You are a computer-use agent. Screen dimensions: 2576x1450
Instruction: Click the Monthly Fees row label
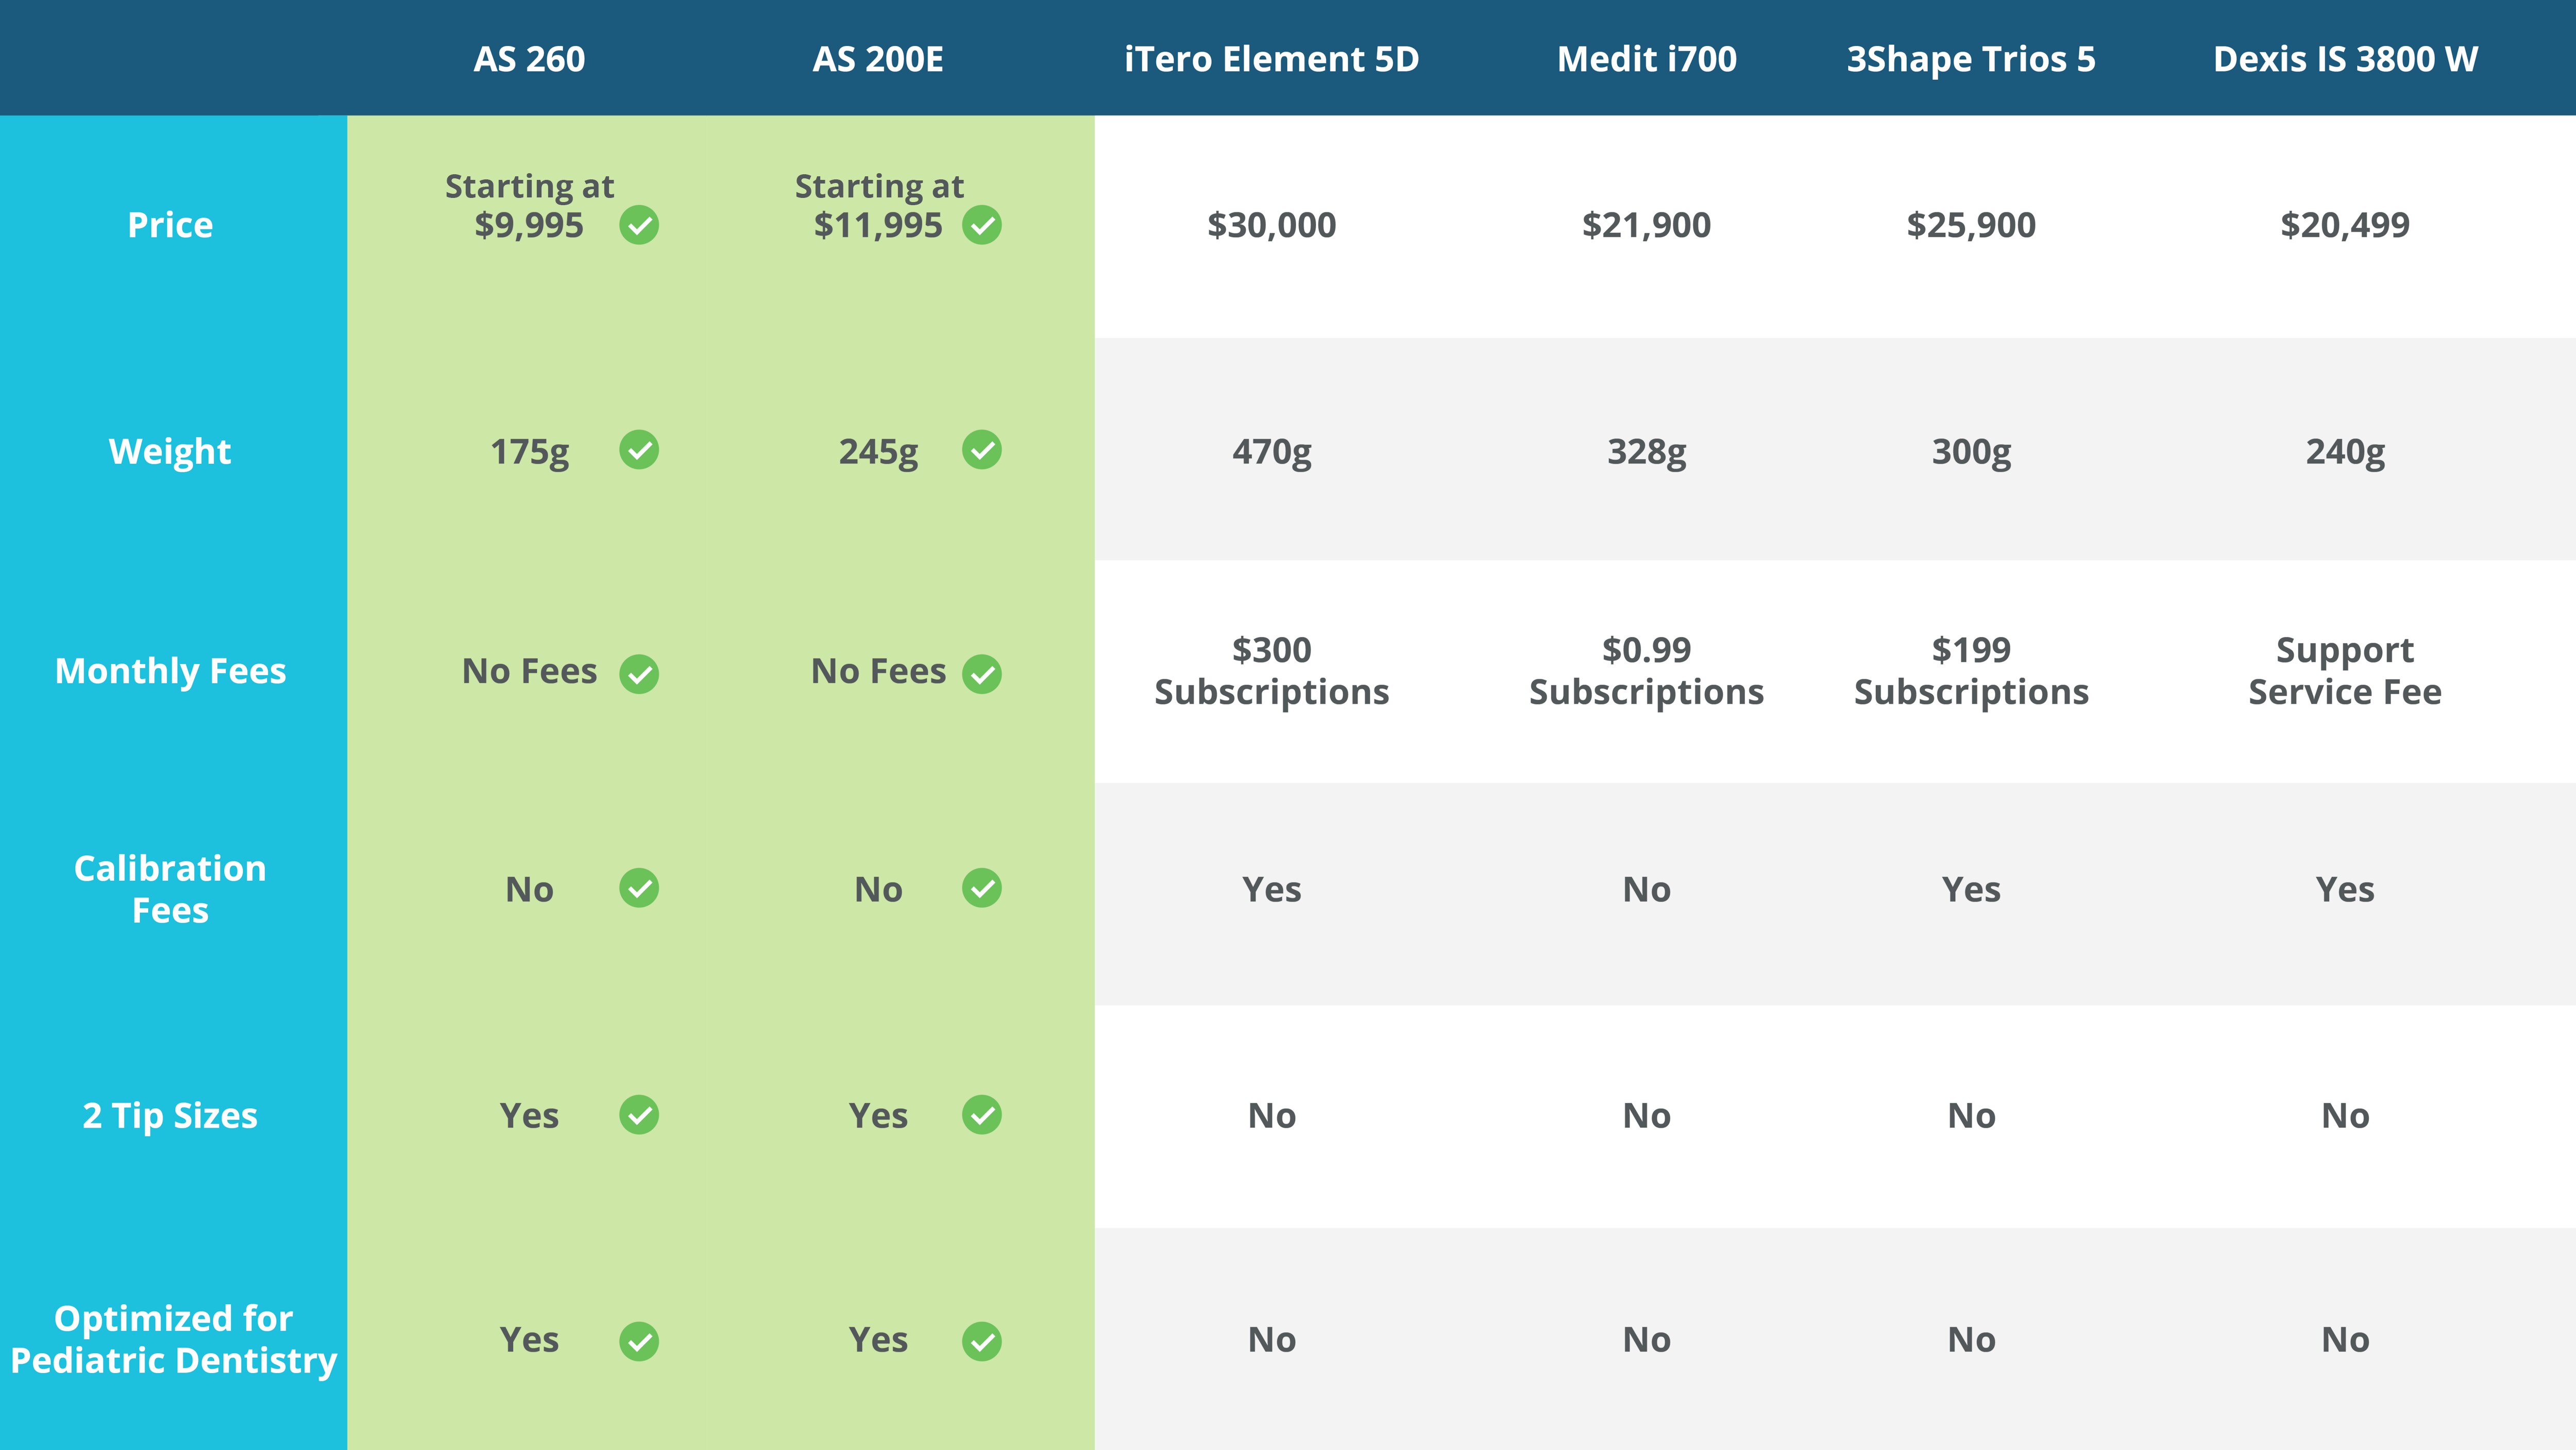[x=170, y=671]
